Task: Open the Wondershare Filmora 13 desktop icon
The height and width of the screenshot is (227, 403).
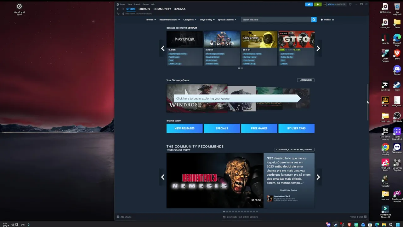Action: click(385, 212)
